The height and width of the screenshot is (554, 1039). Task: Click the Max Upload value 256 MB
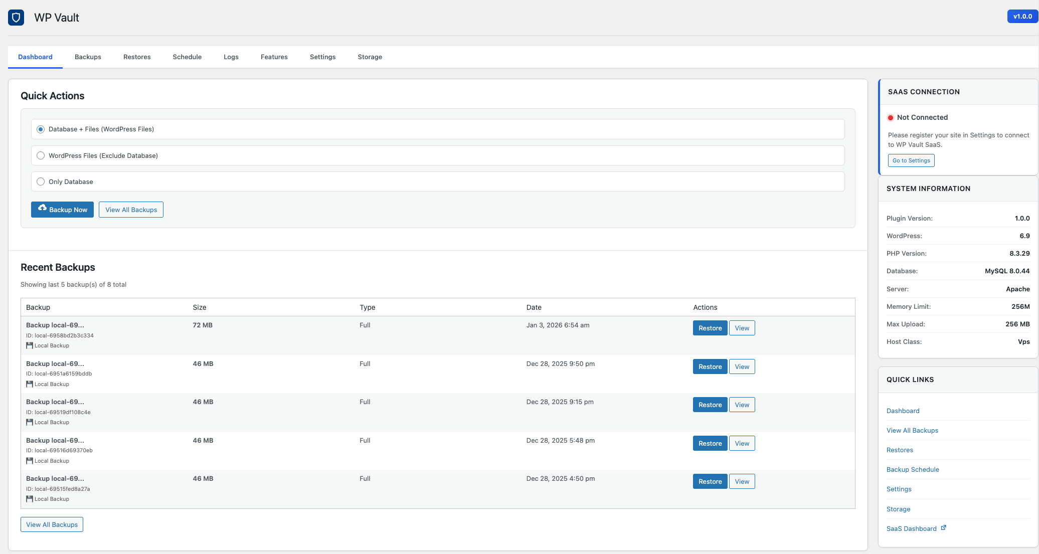tap(1017, 324)
